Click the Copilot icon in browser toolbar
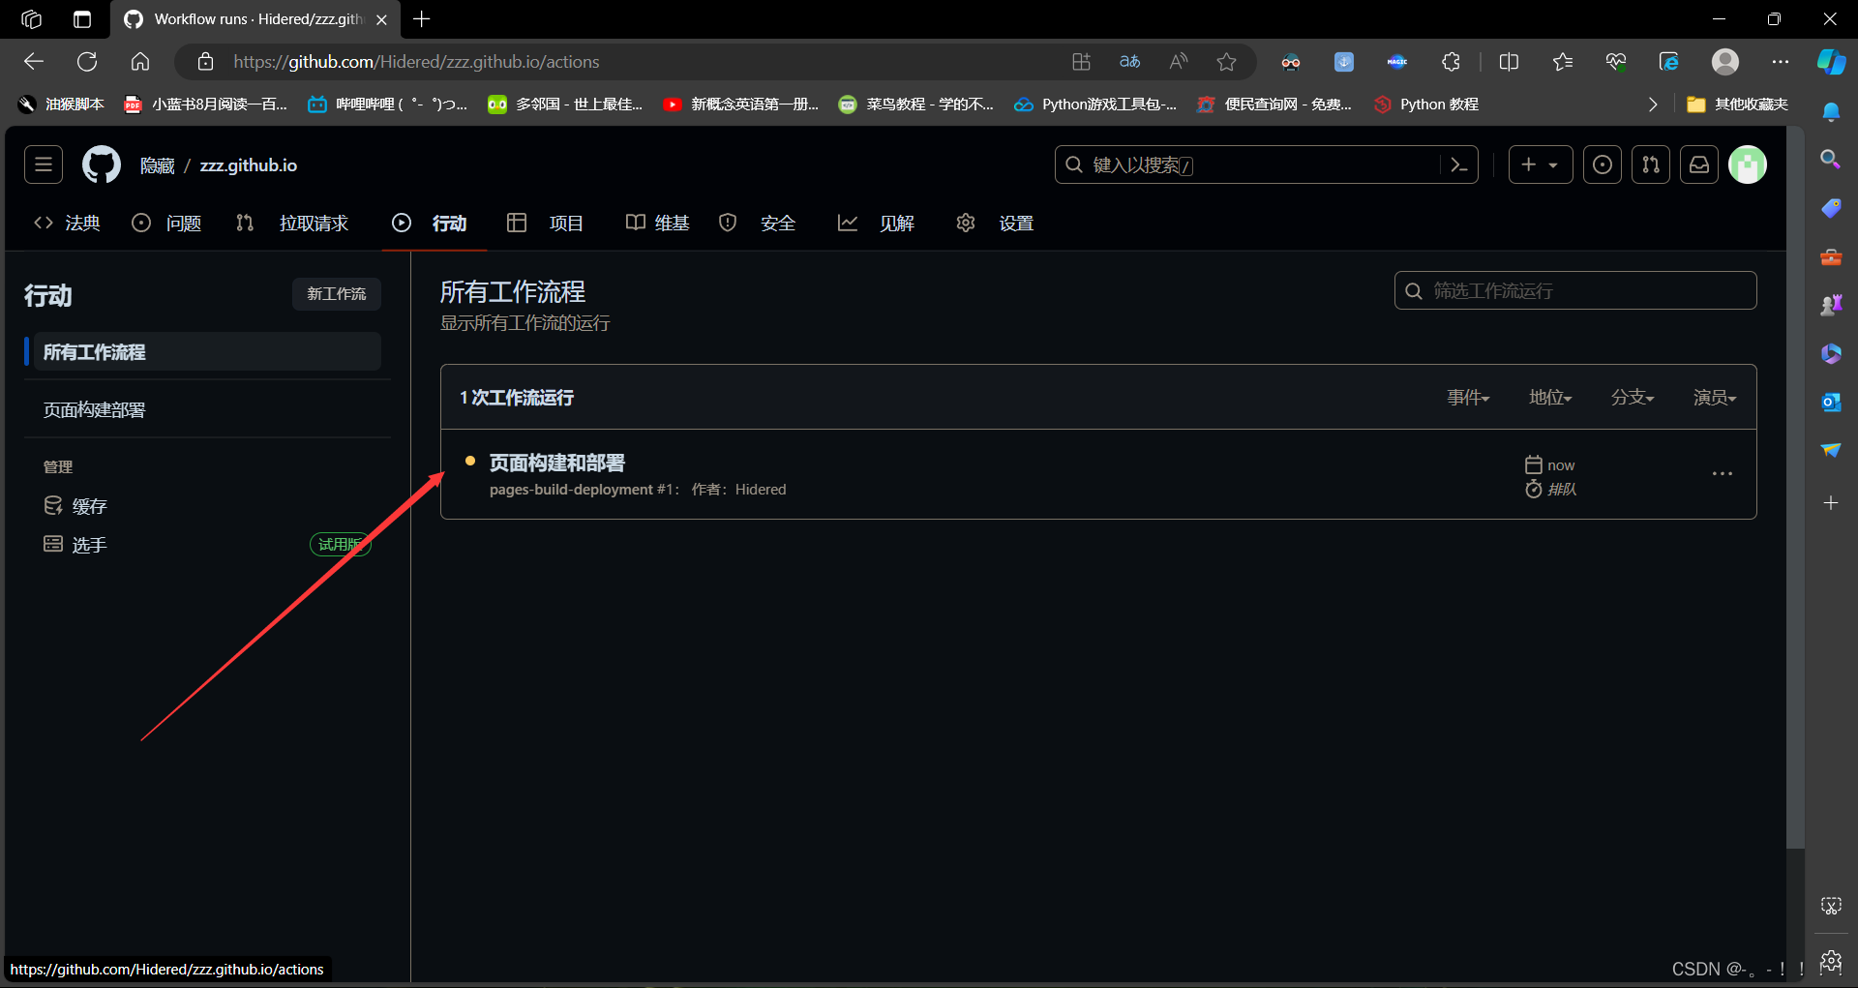 point(1831,61)
